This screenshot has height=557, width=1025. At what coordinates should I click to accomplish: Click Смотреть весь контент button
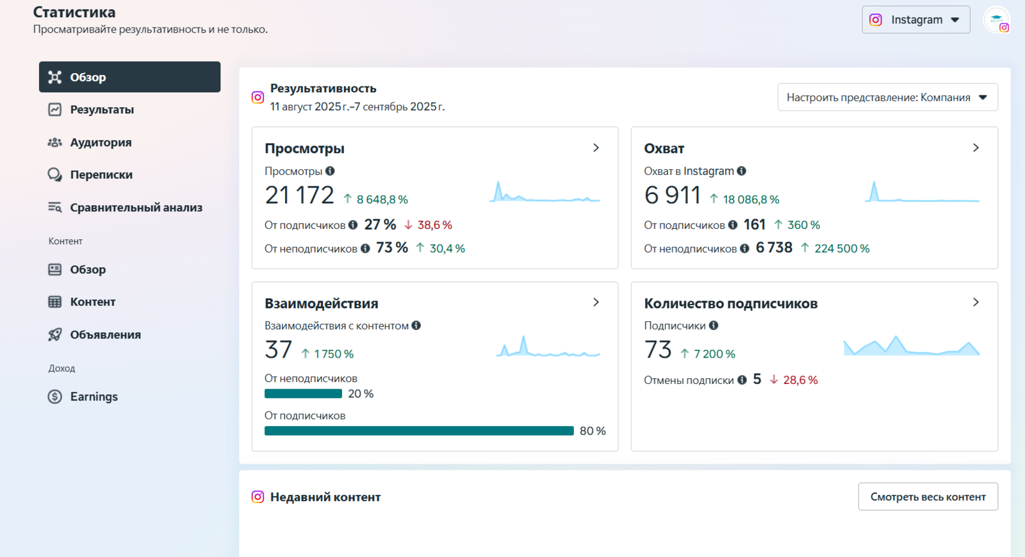[928, 497]
